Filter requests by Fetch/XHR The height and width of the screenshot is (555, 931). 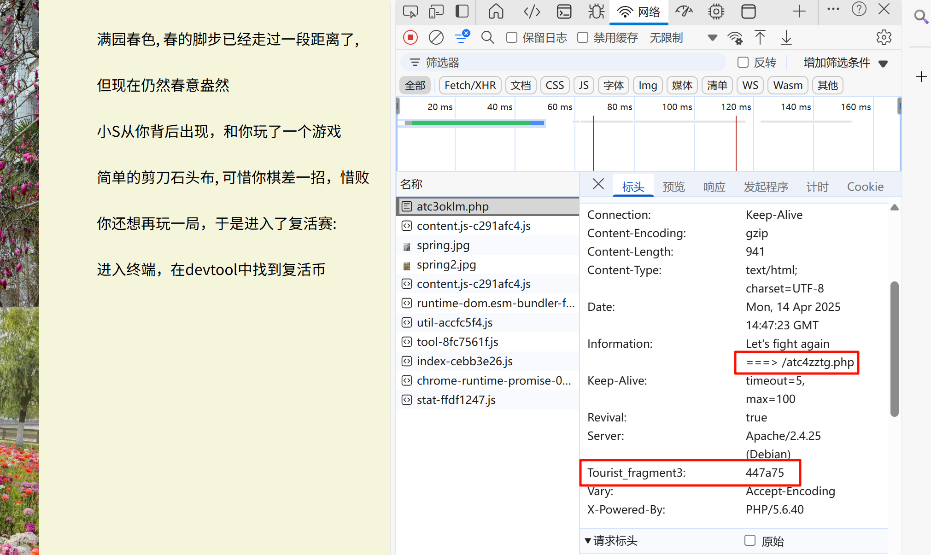point(470,85)
